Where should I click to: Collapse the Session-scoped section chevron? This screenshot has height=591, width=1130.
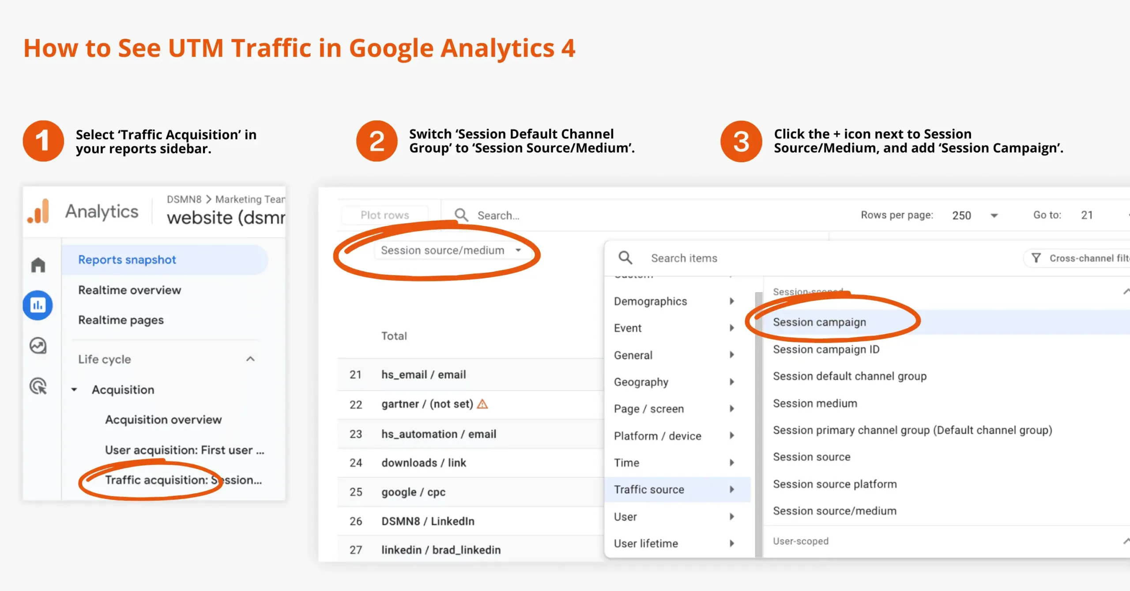point(1126,292)
